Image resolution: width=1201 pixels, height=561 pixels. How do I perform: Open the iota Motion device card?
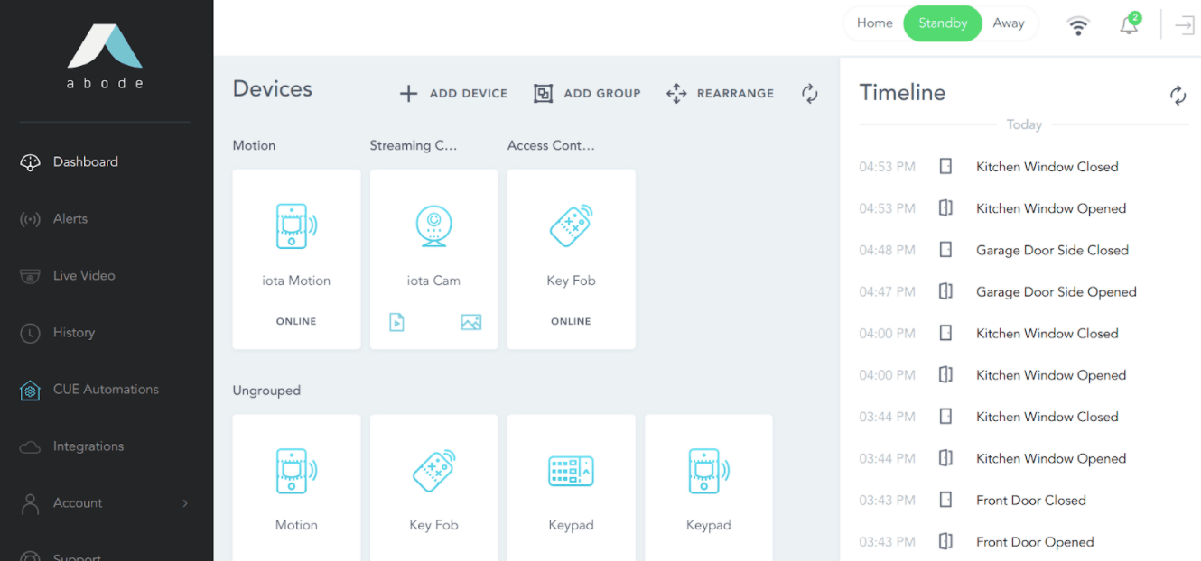coord(296,259)
